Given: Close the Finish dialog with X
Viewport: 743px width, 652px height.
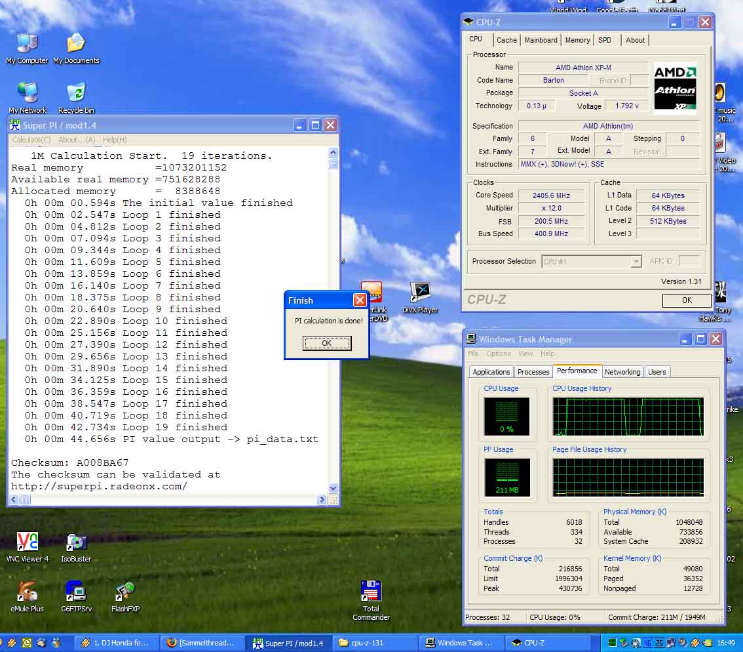Looking at the screenshot, I should coord(360,300).
